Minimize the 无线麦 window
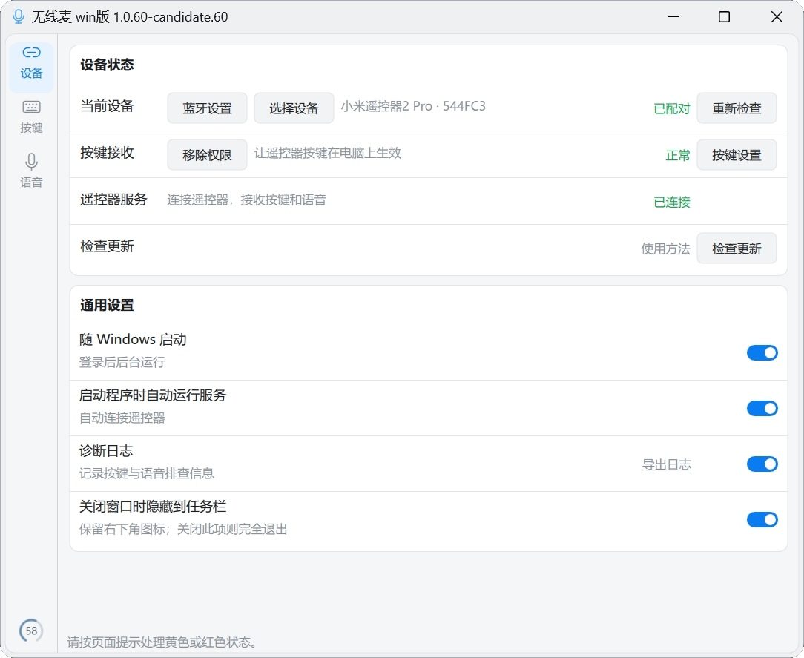The width and height of the screenshot is (804, 658). point(673,17)
